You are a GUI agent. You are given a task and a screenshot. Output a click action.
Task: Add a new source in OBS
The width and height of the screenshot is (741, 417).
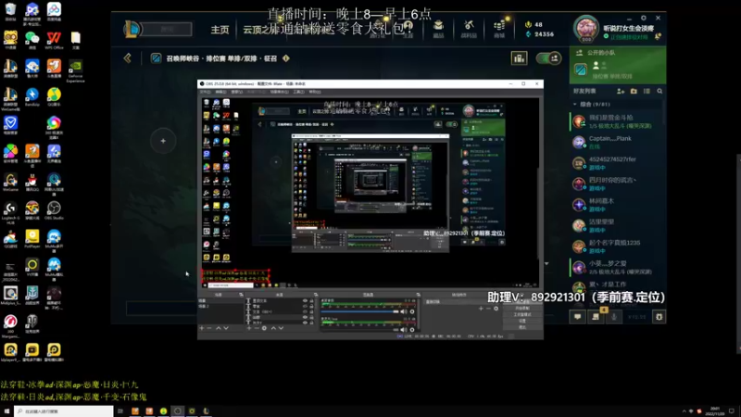249,328
